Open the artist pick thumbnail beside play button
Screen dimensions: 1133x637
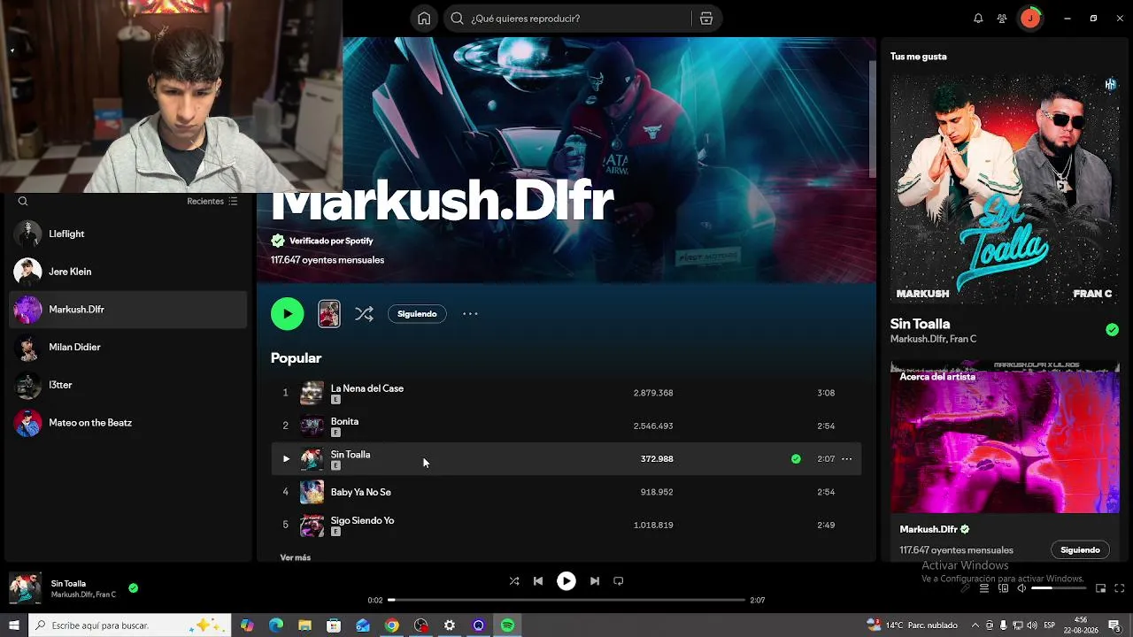click(x=329, y=314)
